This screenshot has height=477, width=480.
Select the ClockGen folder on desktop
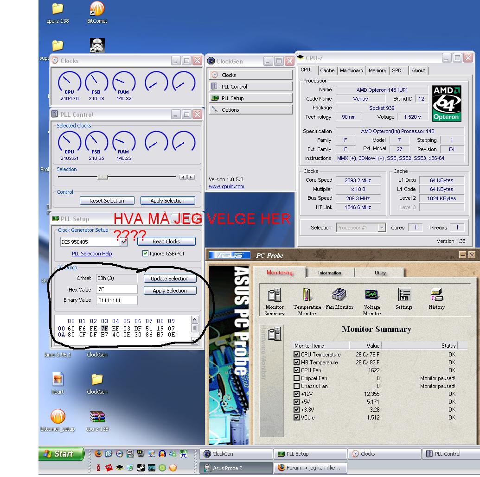[97, 383]
